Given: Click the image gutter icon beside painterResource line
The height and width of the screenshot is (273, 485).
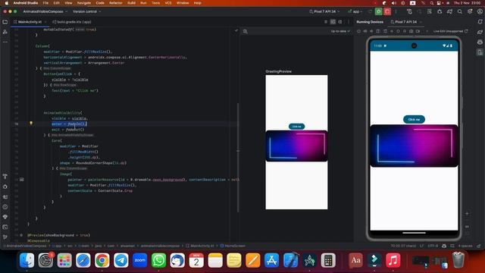Looking at the screenshot, I should click(22, 180).
